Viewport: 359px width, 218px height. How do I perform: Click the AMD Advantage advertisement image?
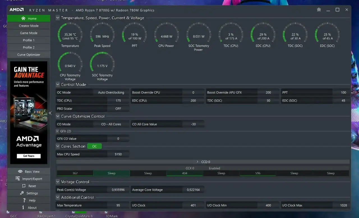point(29,113)
